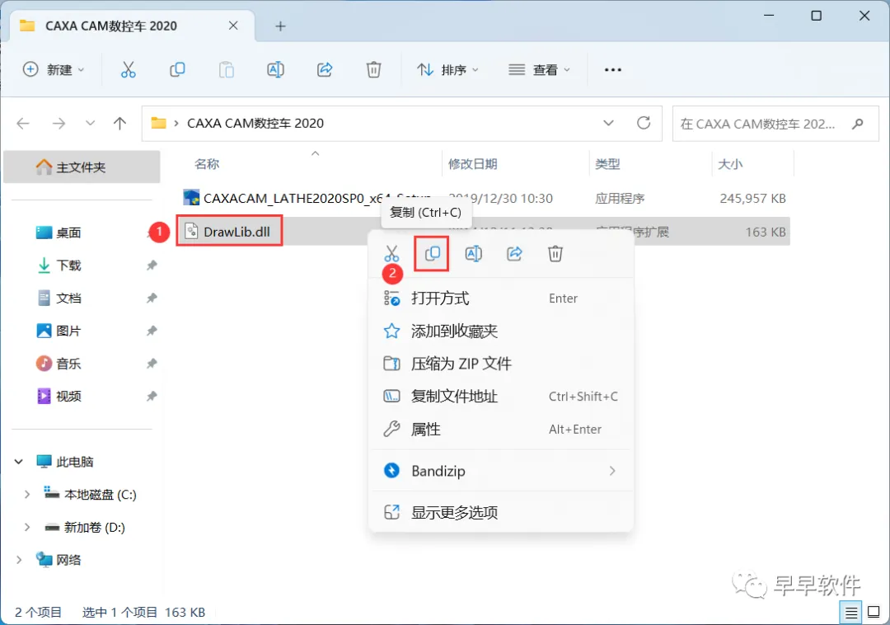Go forward with the right arrow button
890x625 pixels.
click(x=59, y=123)
